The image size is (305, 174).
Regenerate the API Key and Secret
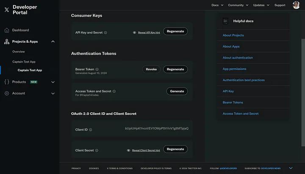(x=175, y=31)
